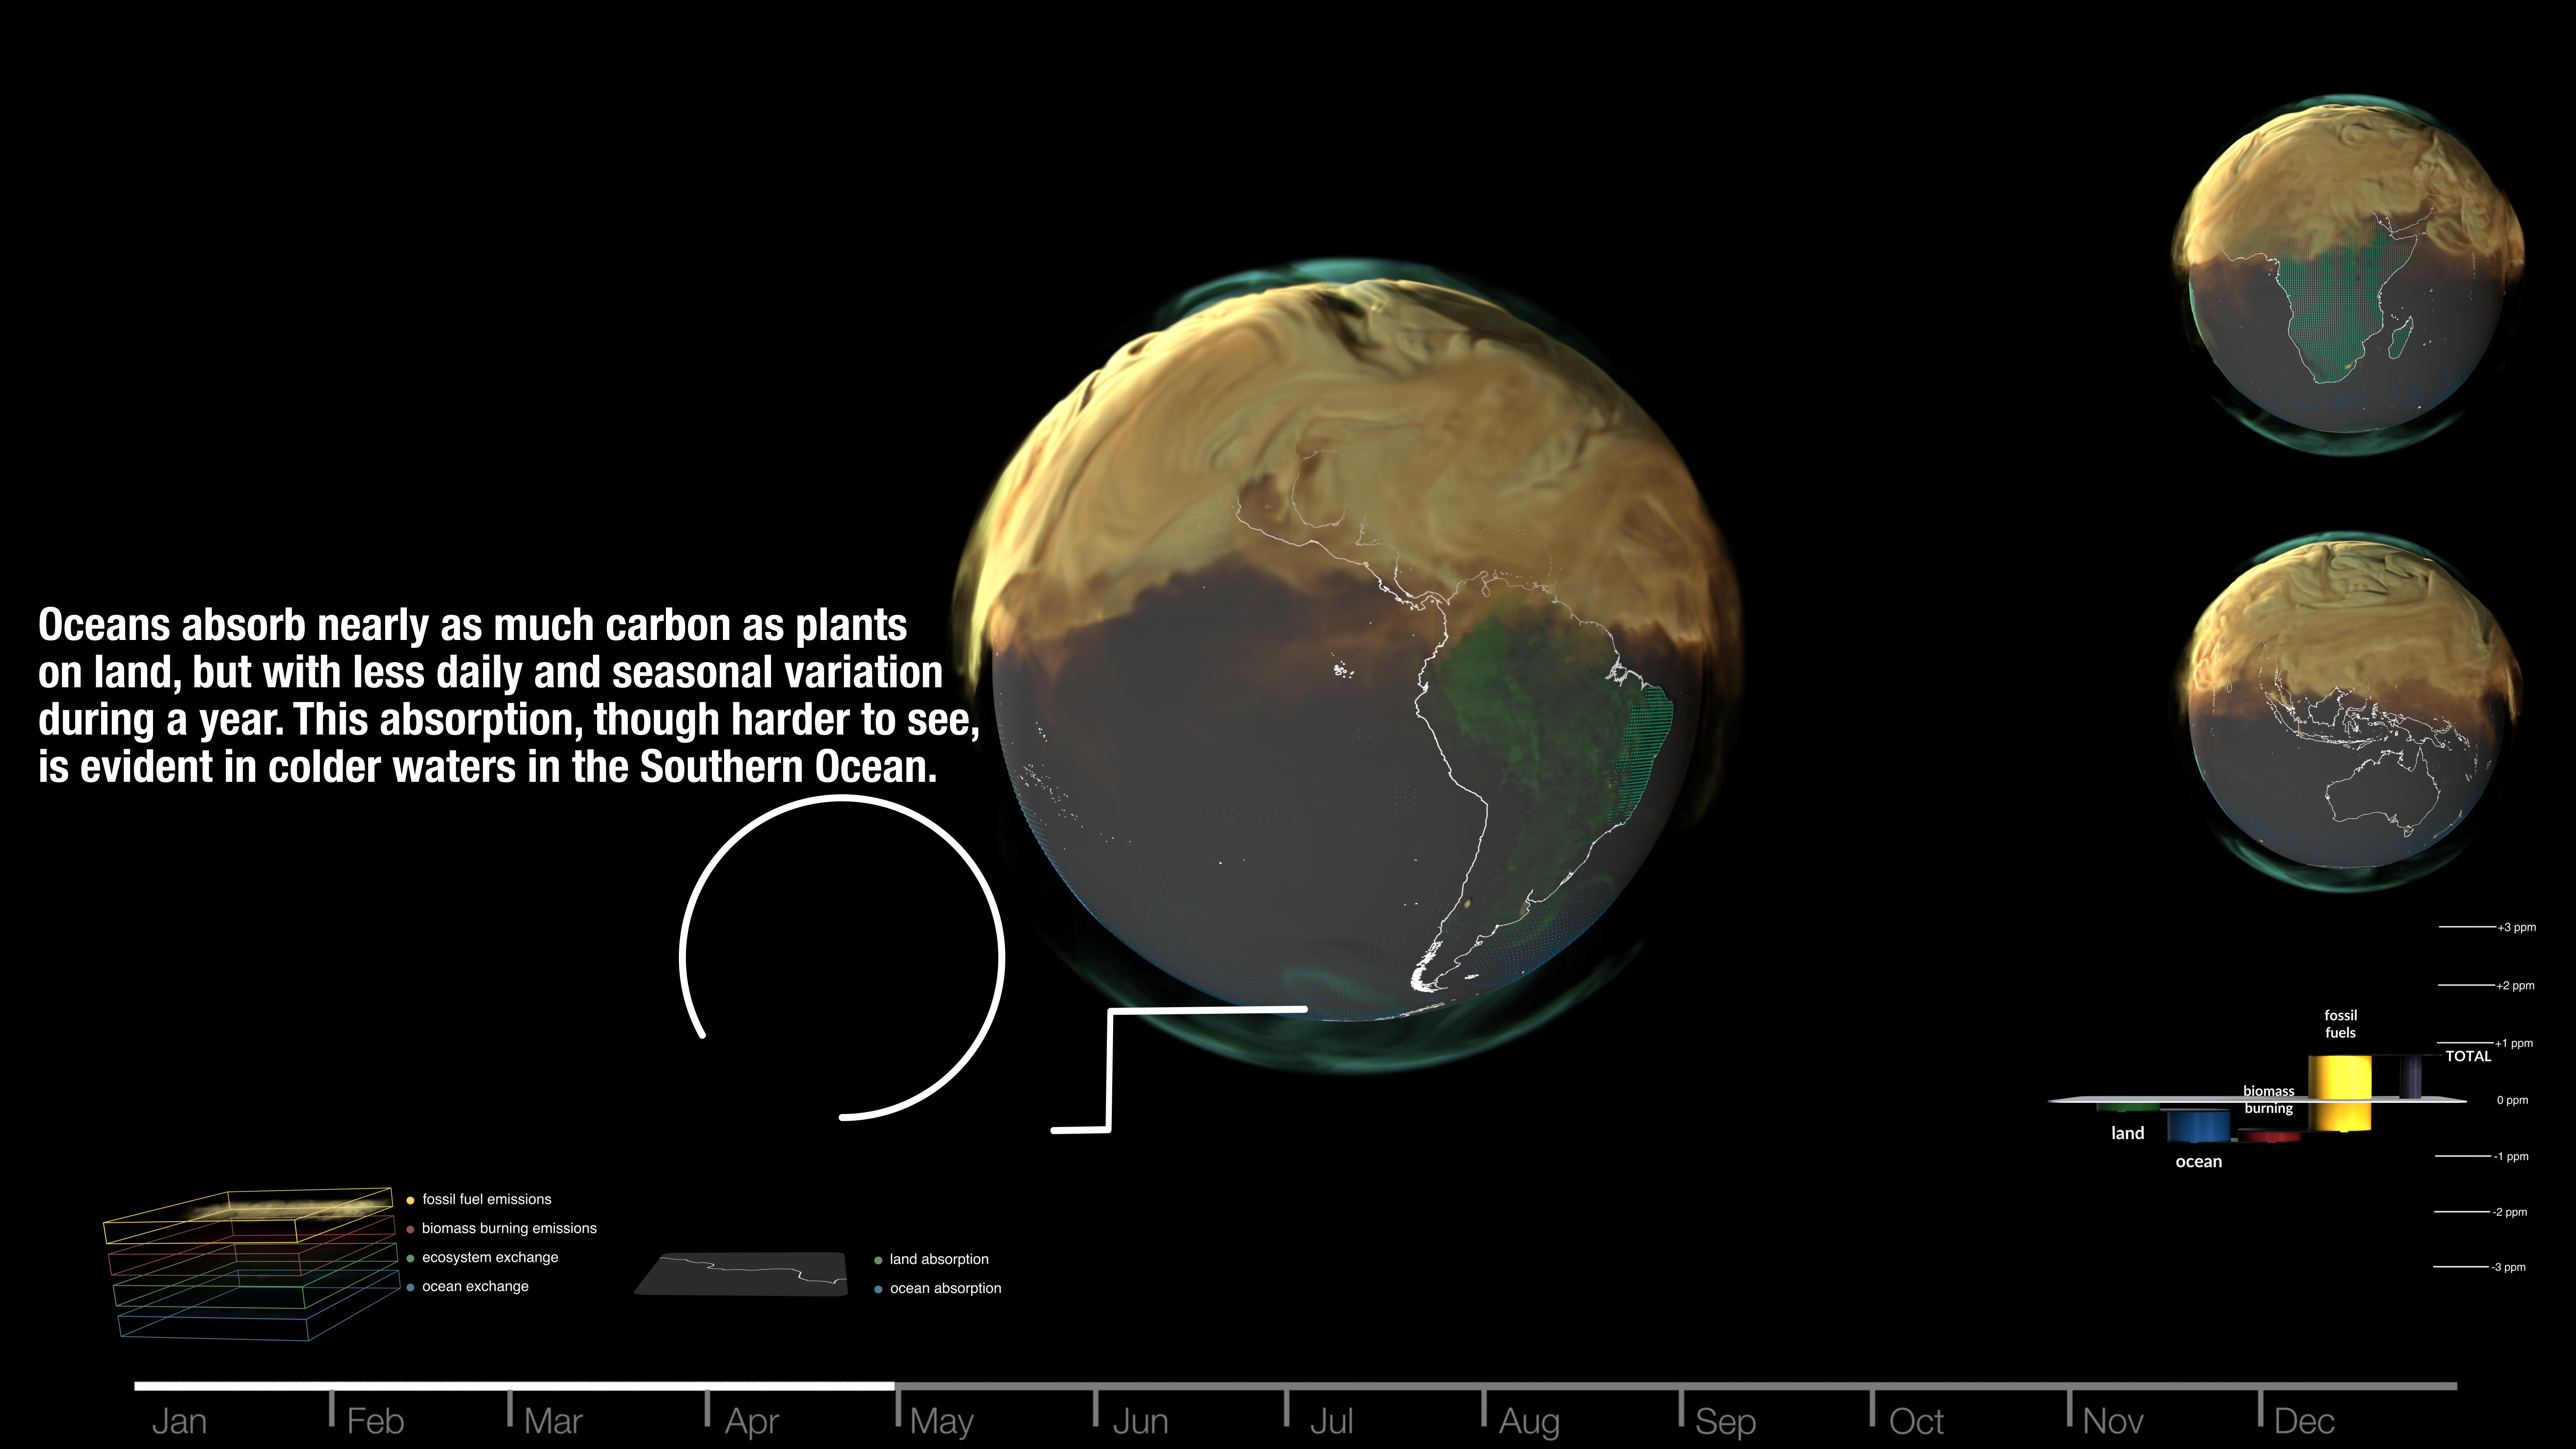Click the 'biomass burning emissions' legend text

pyautogui.click(x=509, y=1228)
